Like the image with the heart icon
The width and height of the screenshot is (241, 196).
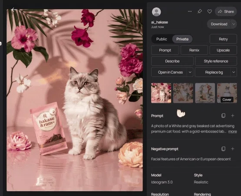pos(209,11)
